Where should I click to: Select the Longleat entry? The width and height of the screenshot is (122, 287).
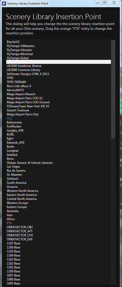(x=13, y=151)
